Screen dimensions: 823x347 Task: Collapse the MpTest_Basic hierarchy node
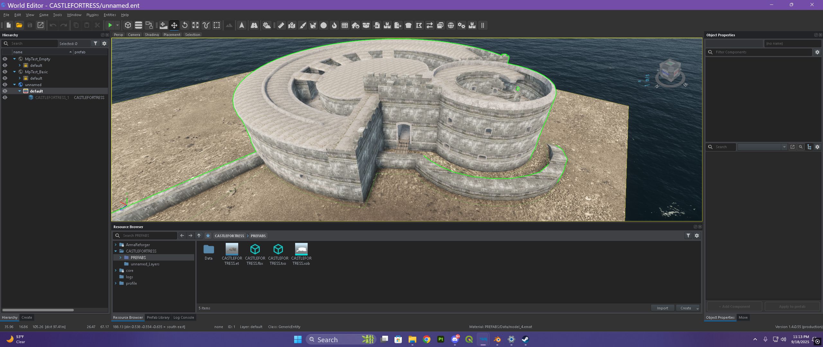coord(14,72)
